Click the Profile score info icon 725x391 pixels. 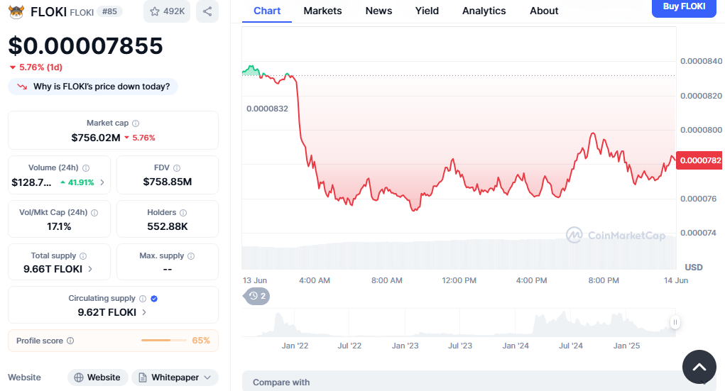tap(70, 341)
